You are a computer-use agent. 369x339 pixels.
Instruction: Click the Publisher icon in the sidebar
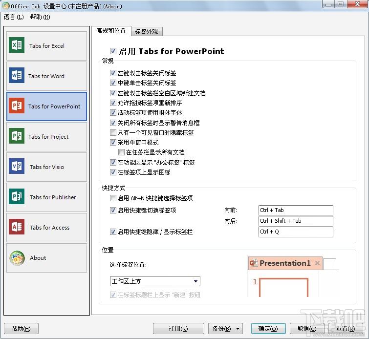17,196
